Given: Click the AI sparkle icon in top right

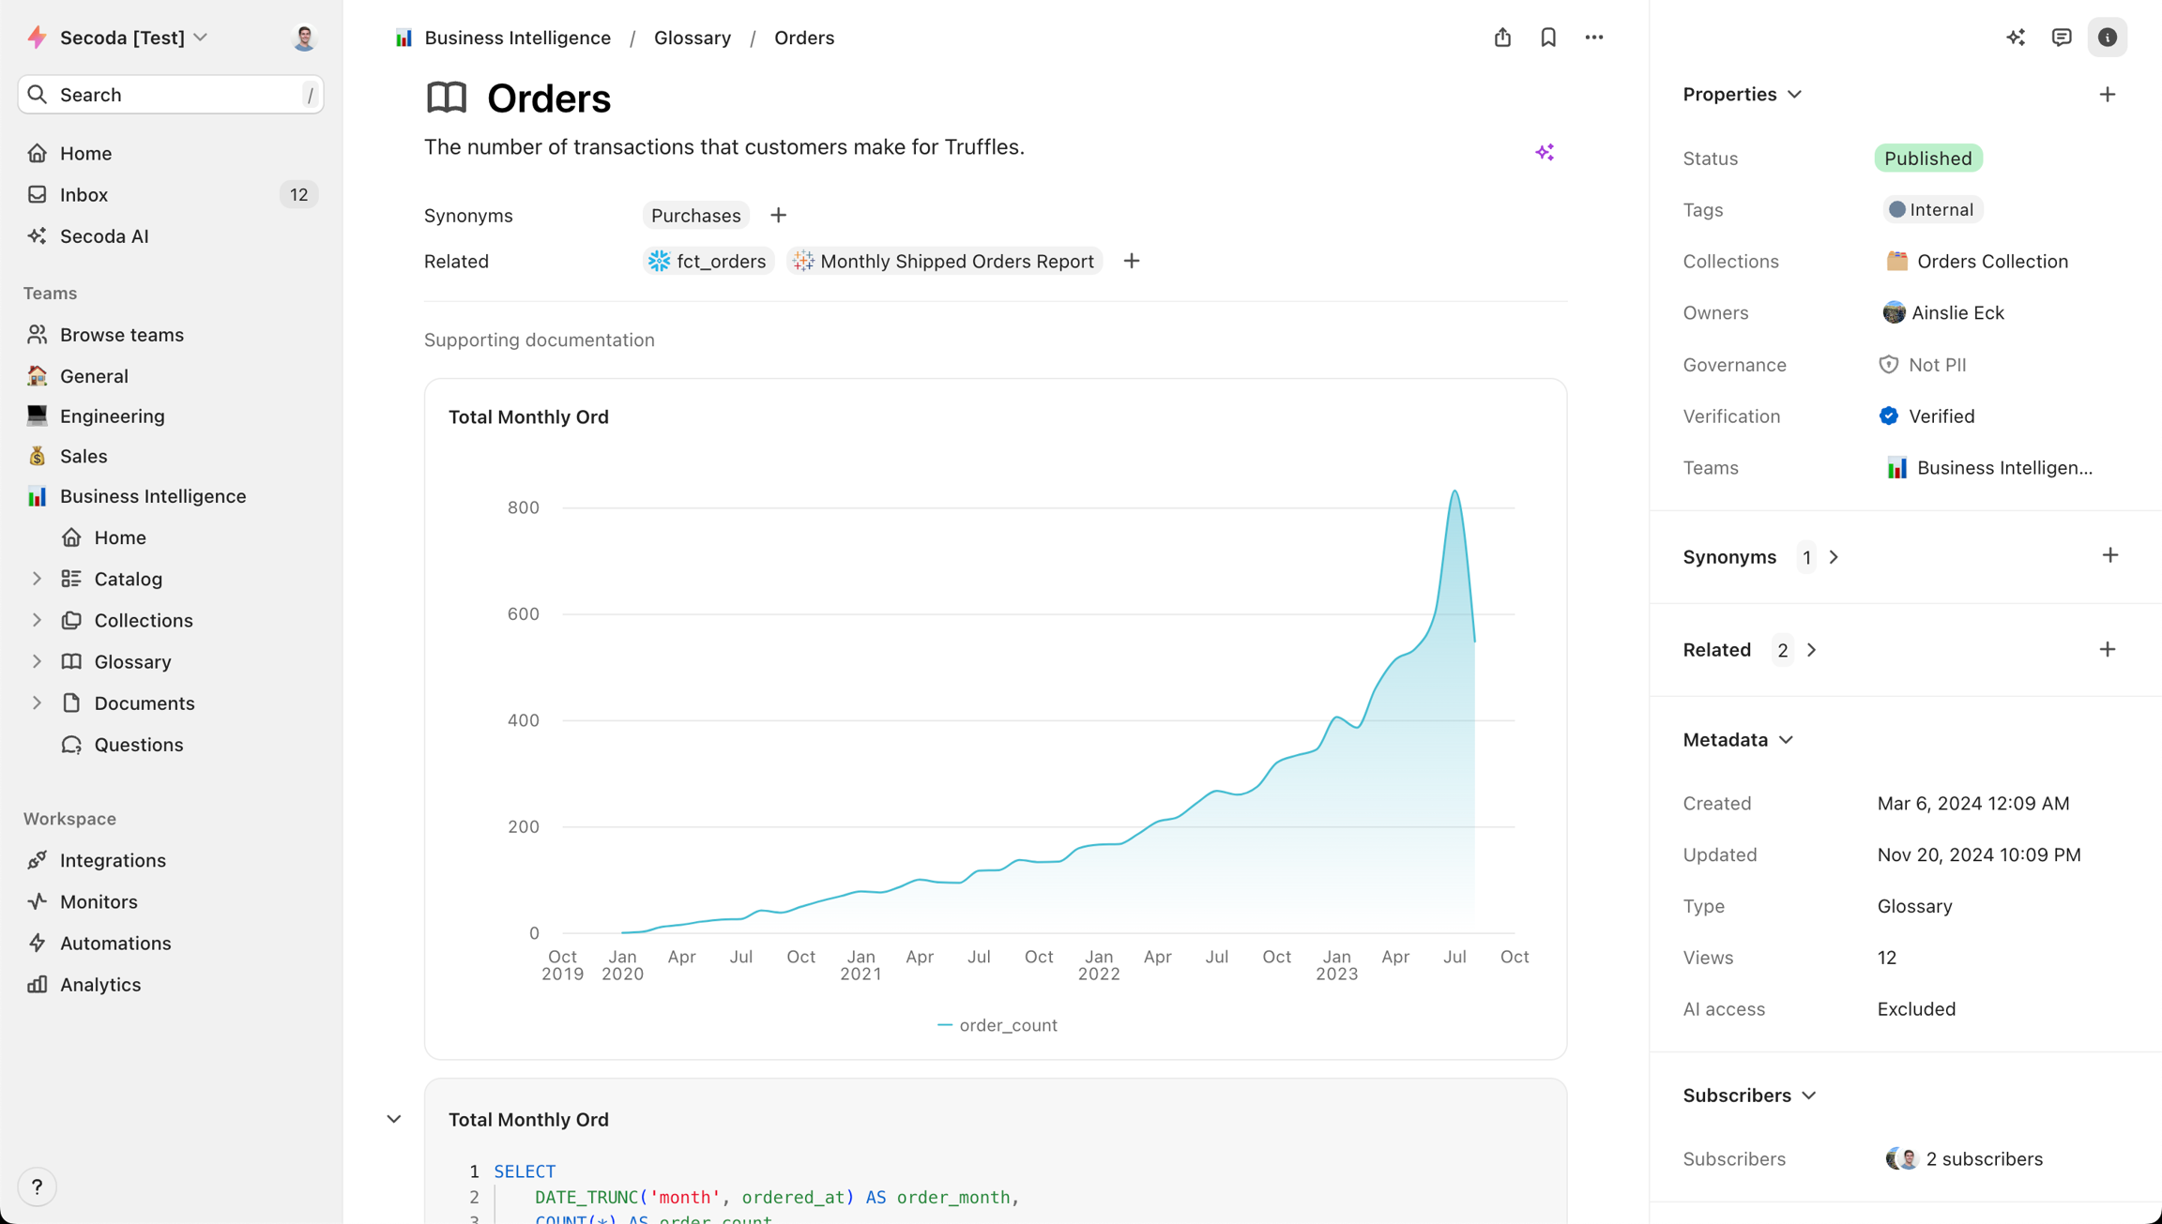Looking at the screenshot, I should coord(2016,38).
